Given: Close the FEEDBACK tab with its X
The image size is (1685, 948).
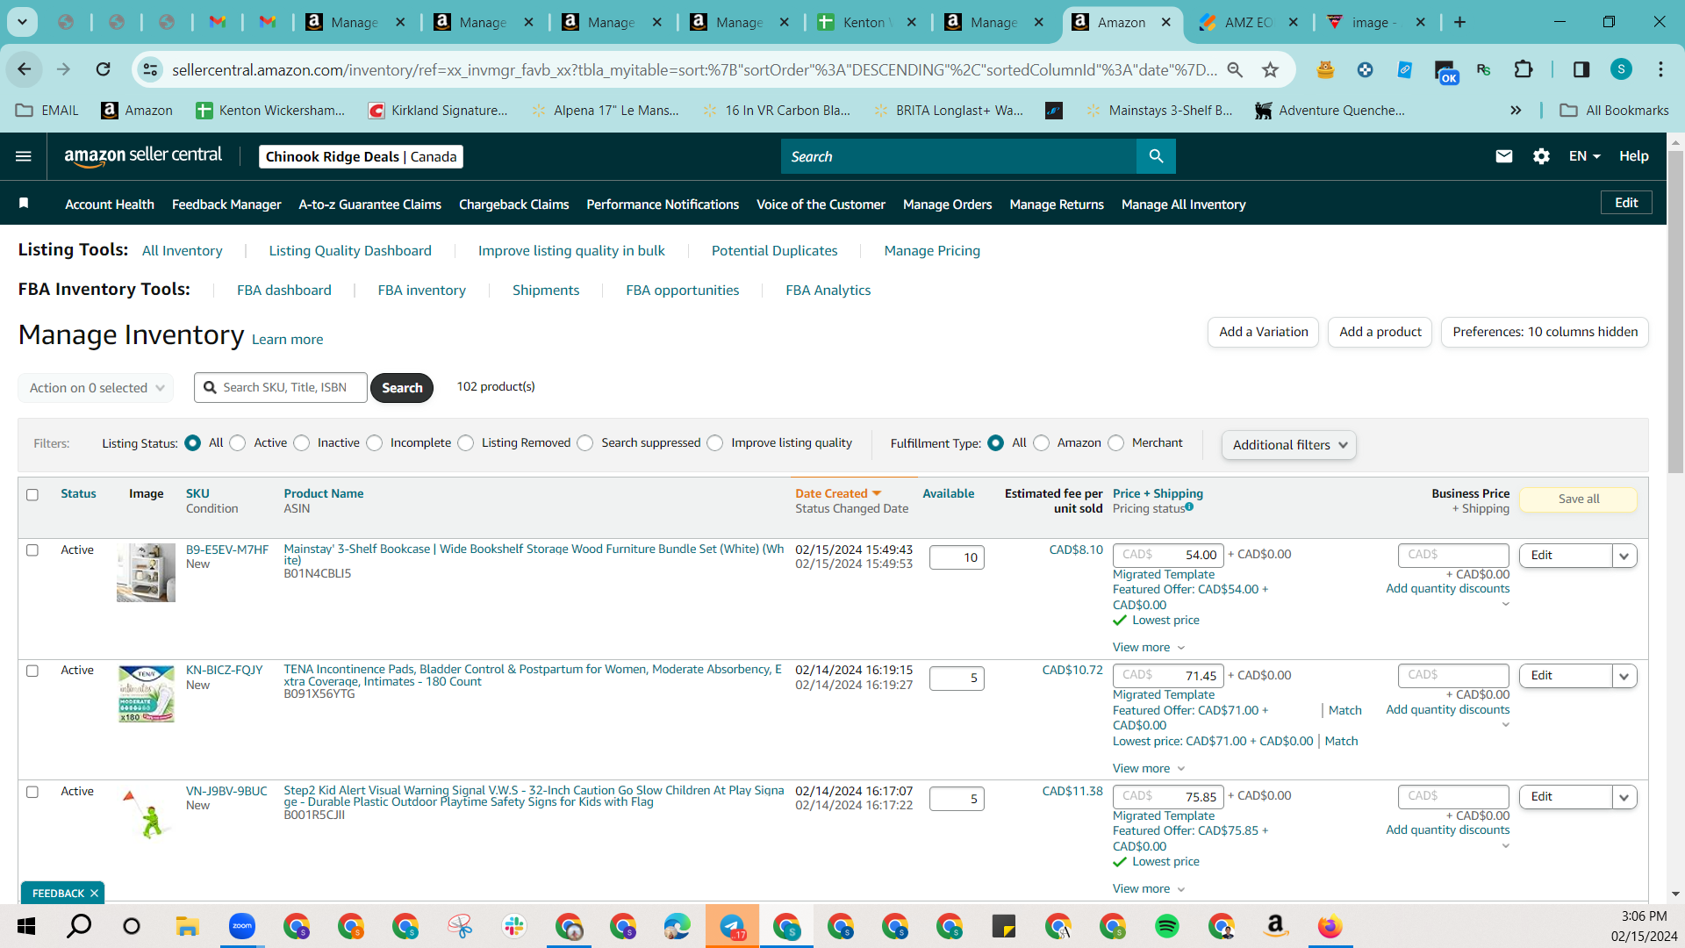Looking at the screenshot, I should (94, 893).
